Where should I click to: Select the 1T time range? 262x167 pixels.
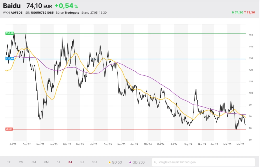click(x=9, y=162)
